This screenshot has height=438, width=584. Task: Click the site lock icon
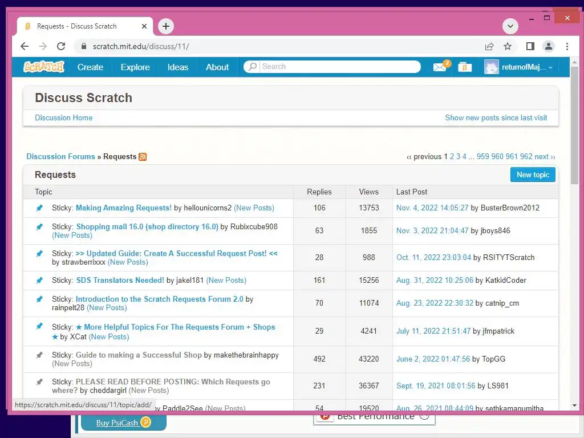[x=84, y=46]
